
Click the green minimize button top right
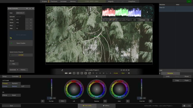click(189, 1)
